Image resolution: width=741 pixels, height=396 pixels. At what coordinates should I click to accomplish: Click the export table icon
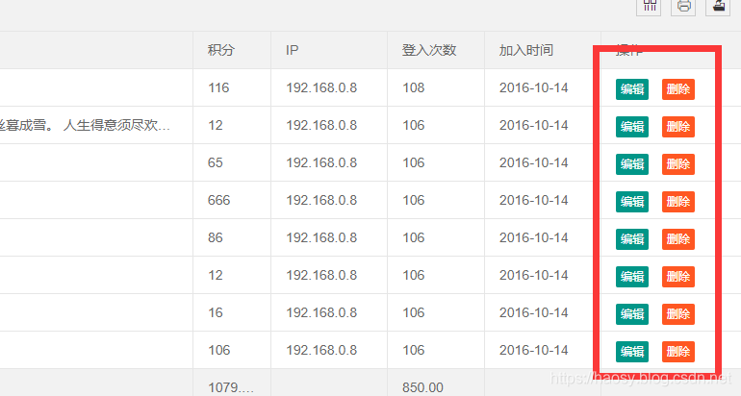pos(718,6)
